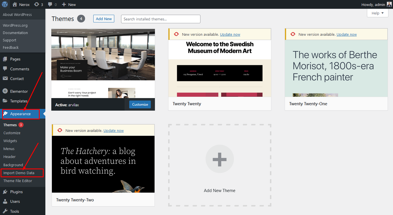Screen dimensions: 393x215
Task: Open the New content menu
Action: tap(69, 5)
